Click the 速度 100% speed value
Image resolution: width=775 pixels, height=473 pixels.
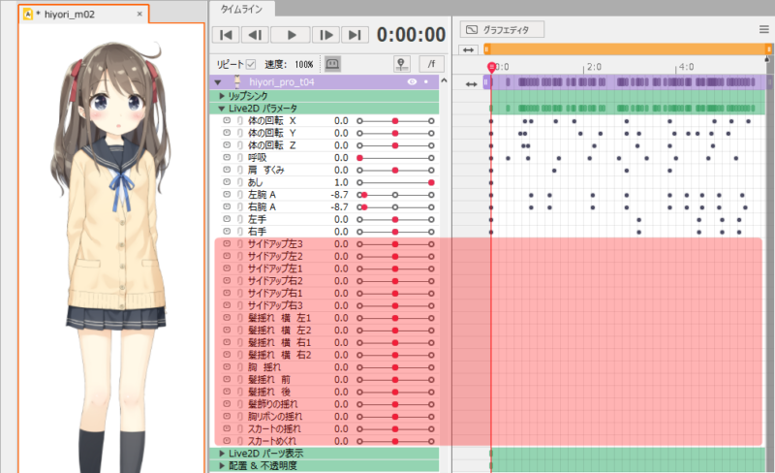point(304,64)
